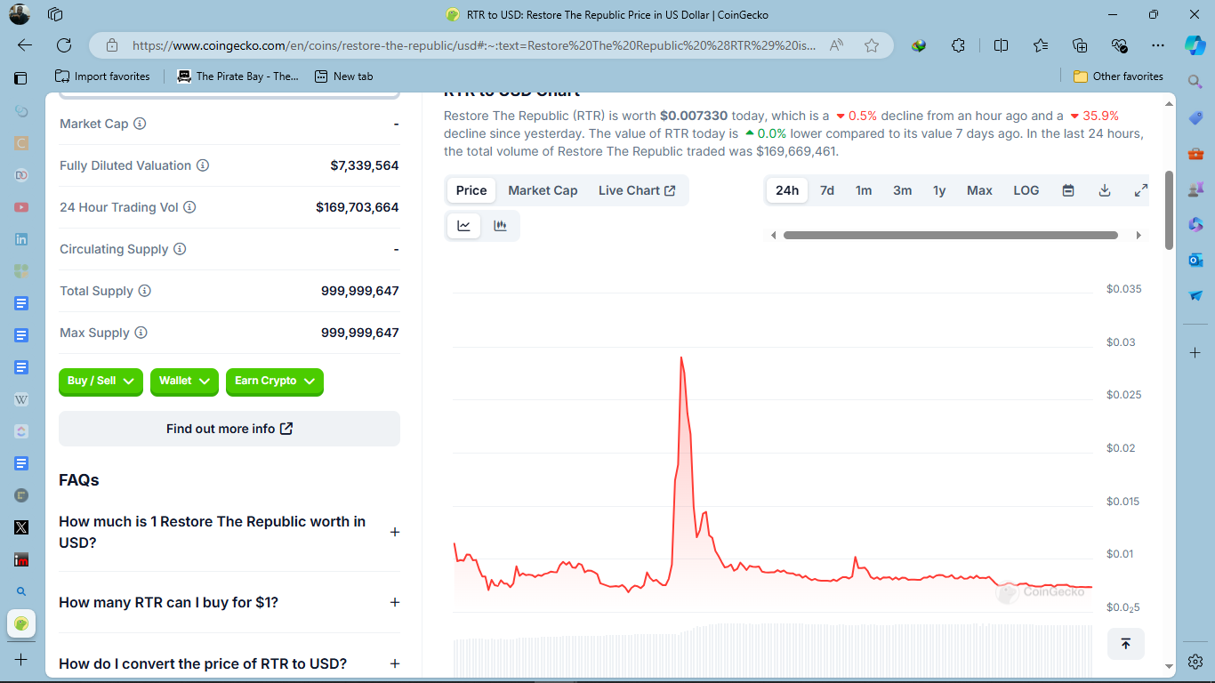1215x683 pixels.
Task: Open Browser essentials heart icon
Action: click(x=1119, y=45)
